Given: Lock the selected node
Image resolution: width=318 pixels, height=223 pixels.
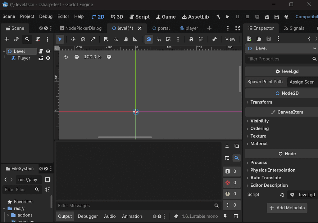Looking at the screenshot, I should click(191, 39).
